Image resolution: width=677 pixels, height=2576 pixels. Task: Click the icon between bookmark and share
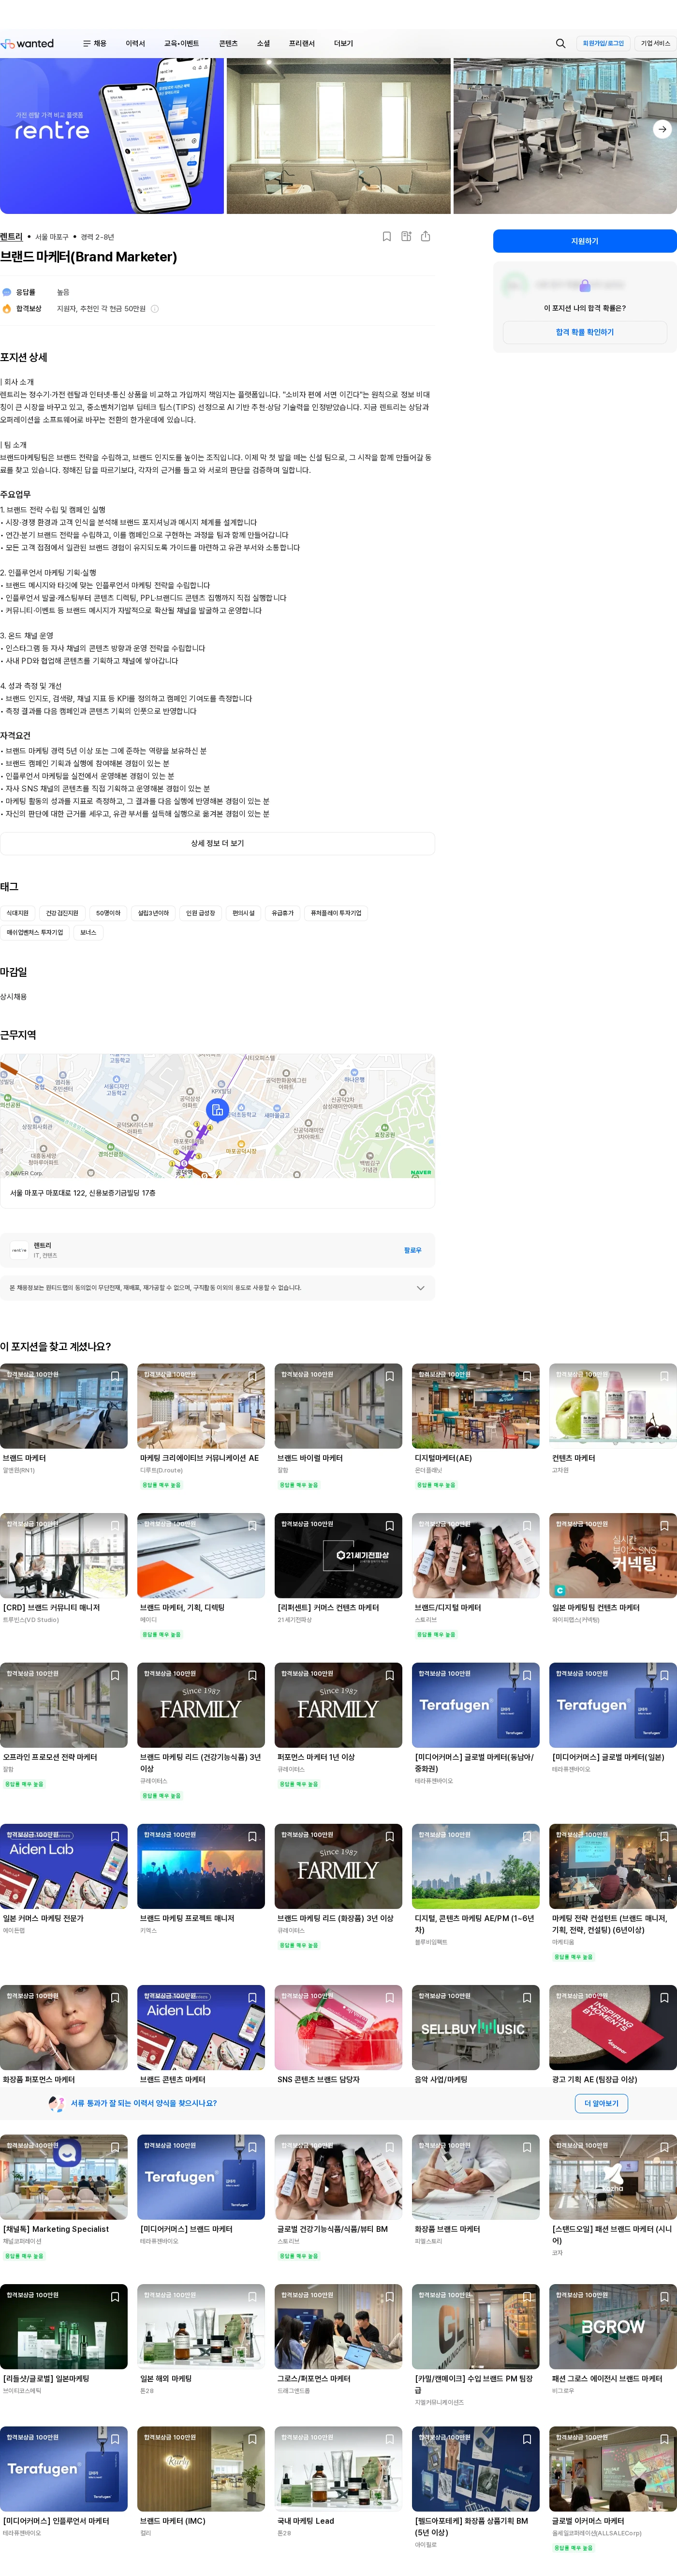406,237
